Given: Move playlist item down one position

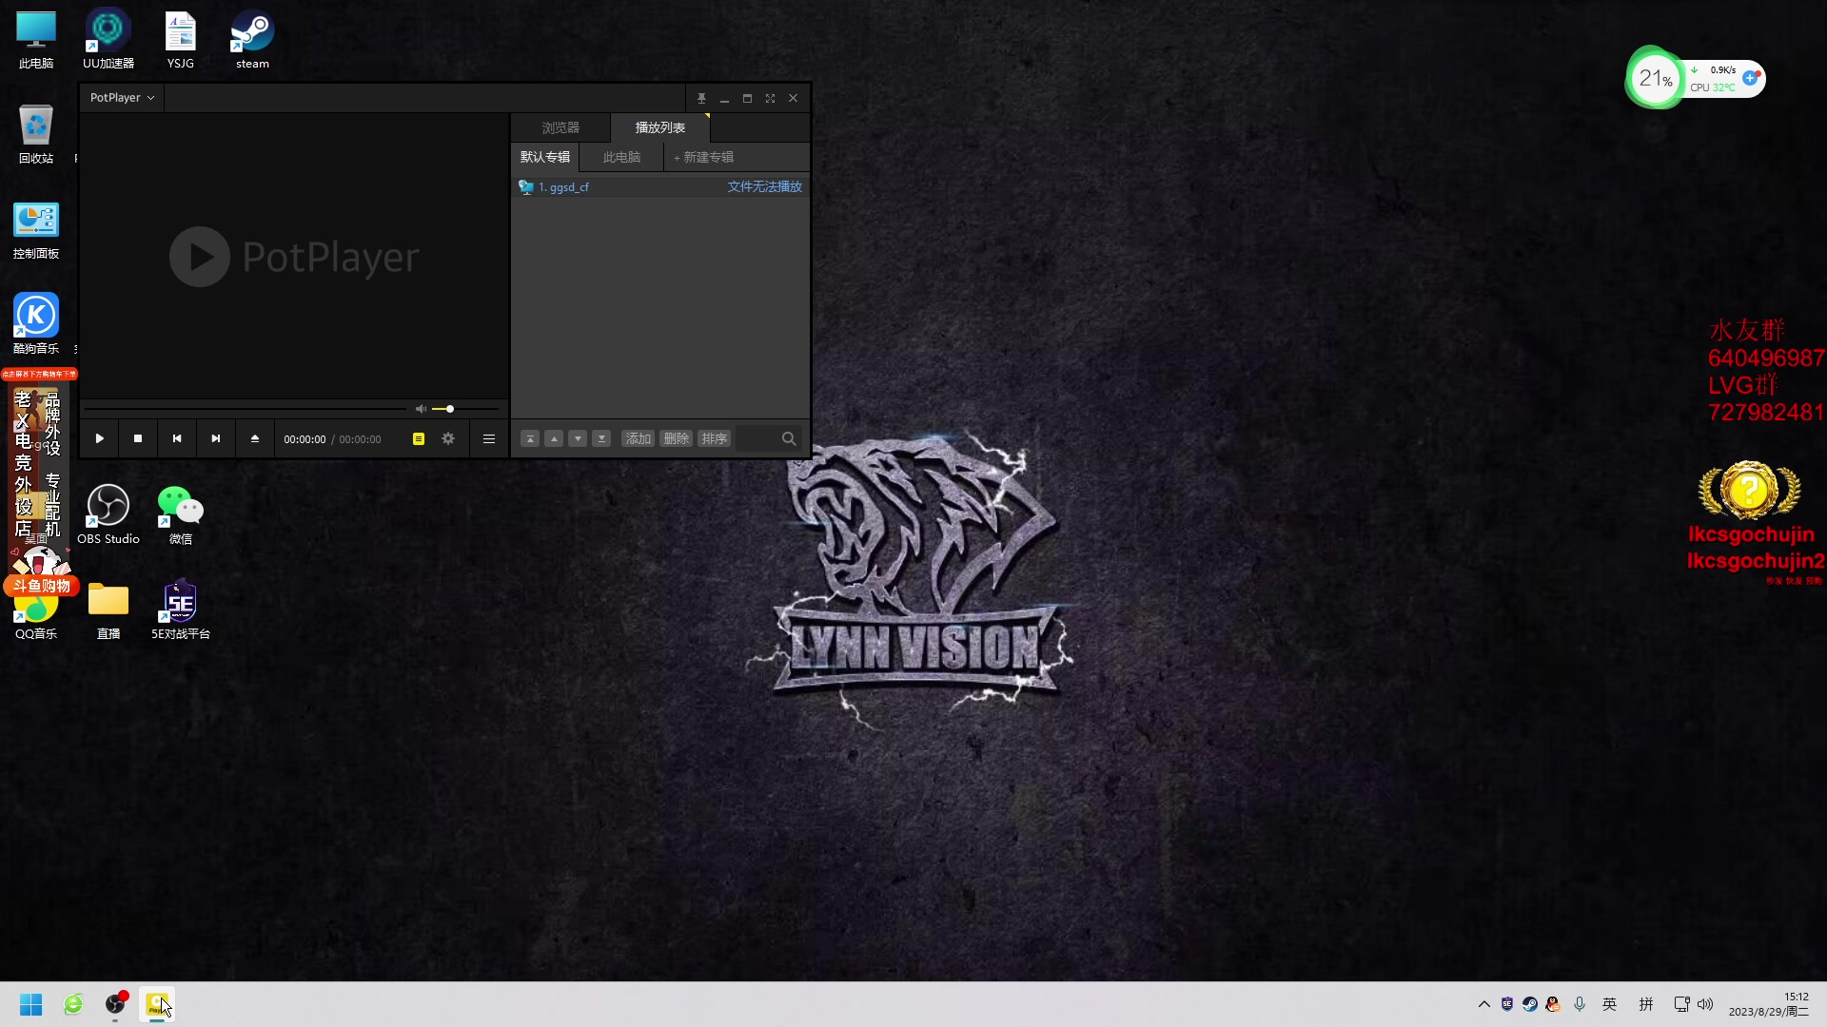Looking at the screenshot, I should pos(578,438).
